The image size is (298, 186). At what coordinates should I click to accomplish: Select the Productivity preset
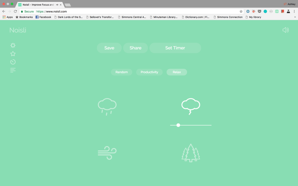pyautogui.click(x=149, y=72)
